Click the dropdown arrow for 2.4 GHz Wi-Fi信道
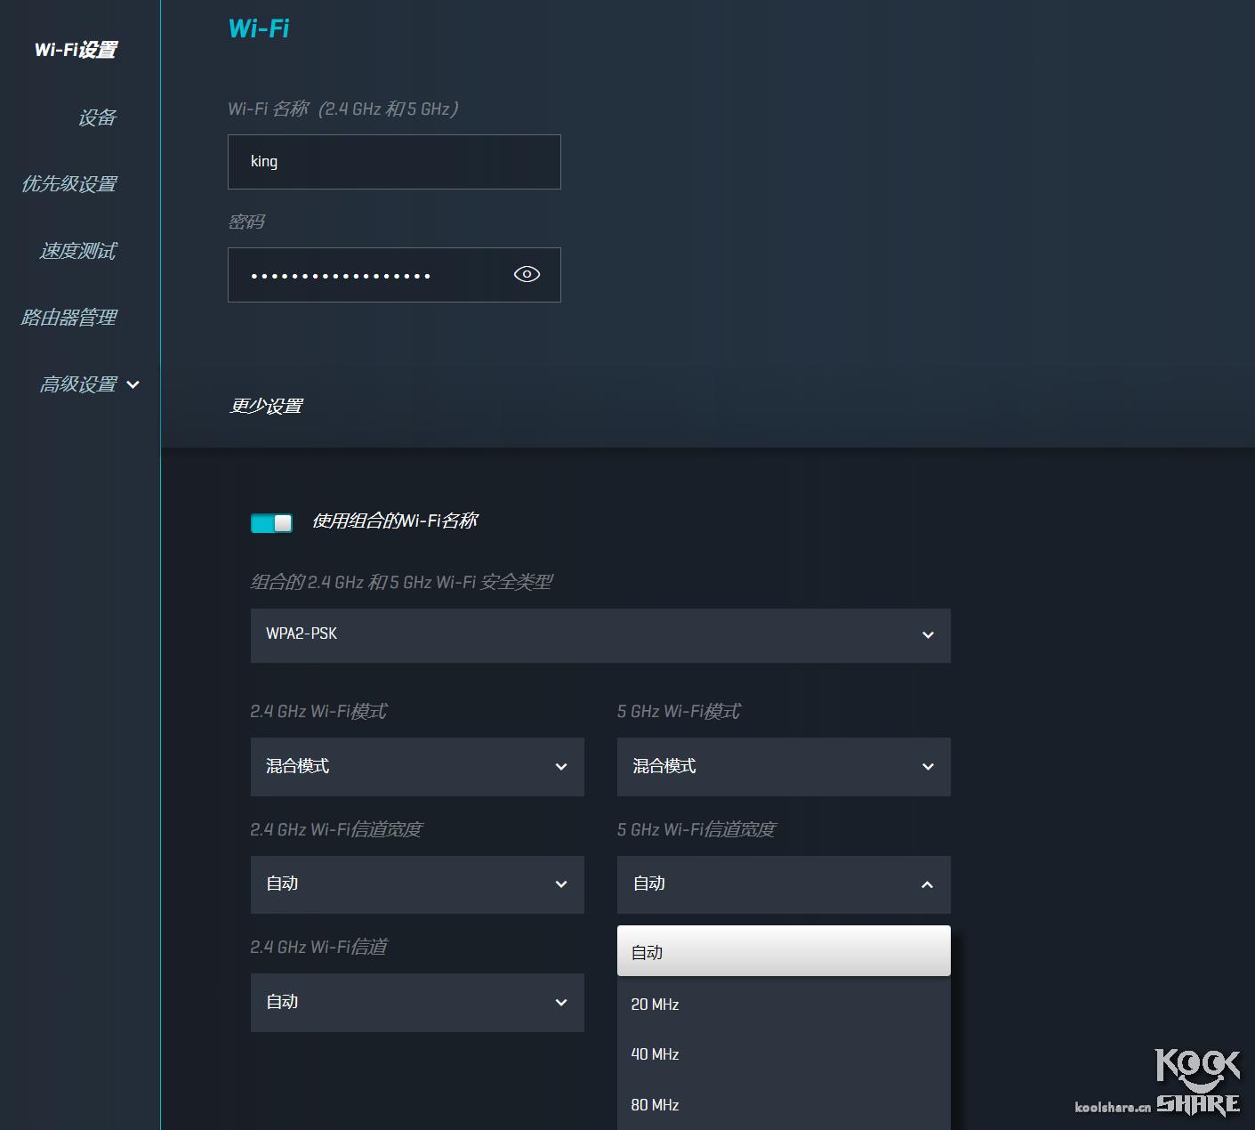The image size is (1255, 1130). click(560, 1002)
